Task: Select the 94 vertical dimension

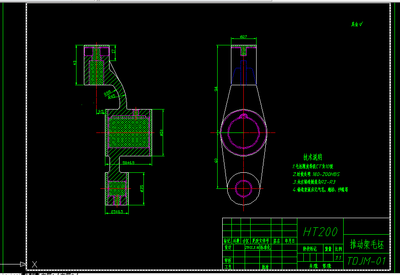Action: click(x=216, y=89)
